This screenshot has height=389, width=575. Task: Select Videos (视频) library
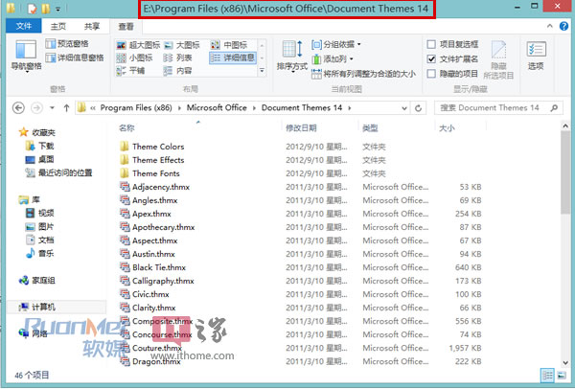(40, 213)
